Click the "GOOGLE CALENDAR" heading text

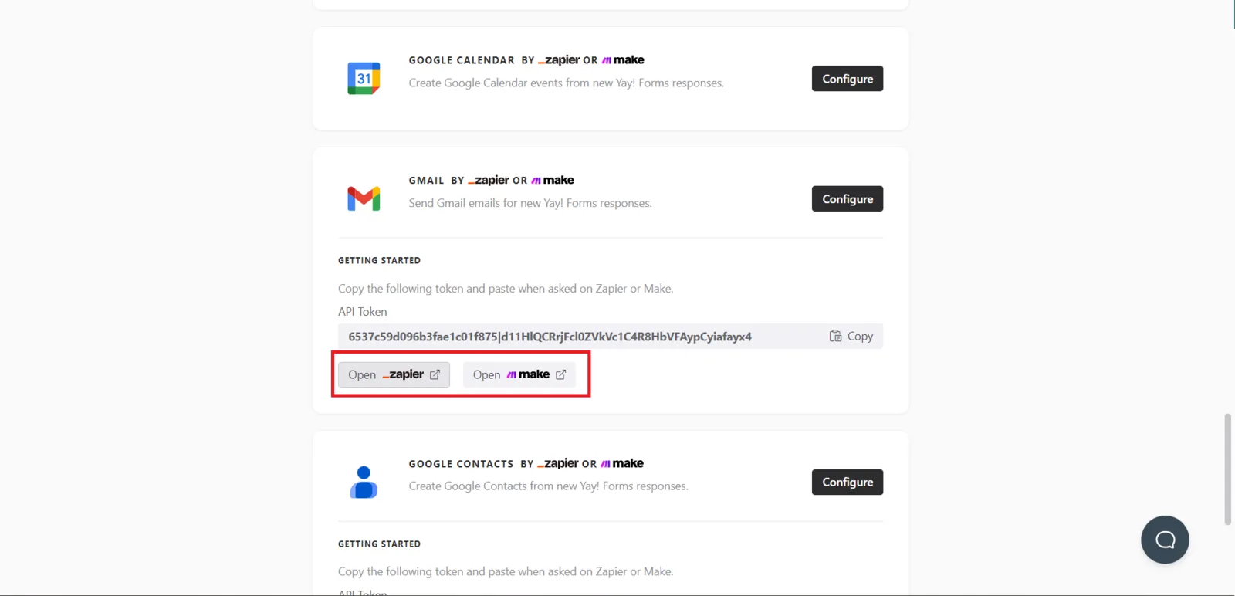(462, 60)
